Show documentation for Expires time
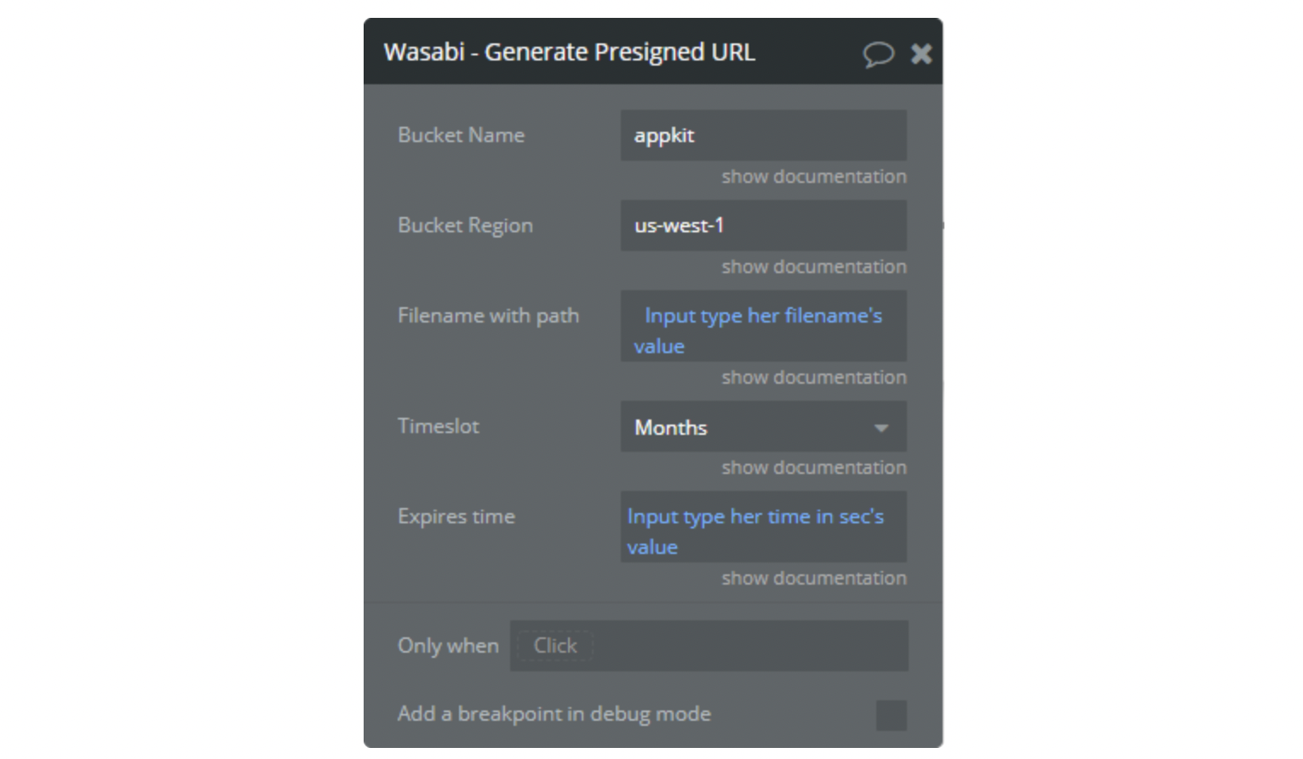The image size is (1303, 759). pos(813,579)
